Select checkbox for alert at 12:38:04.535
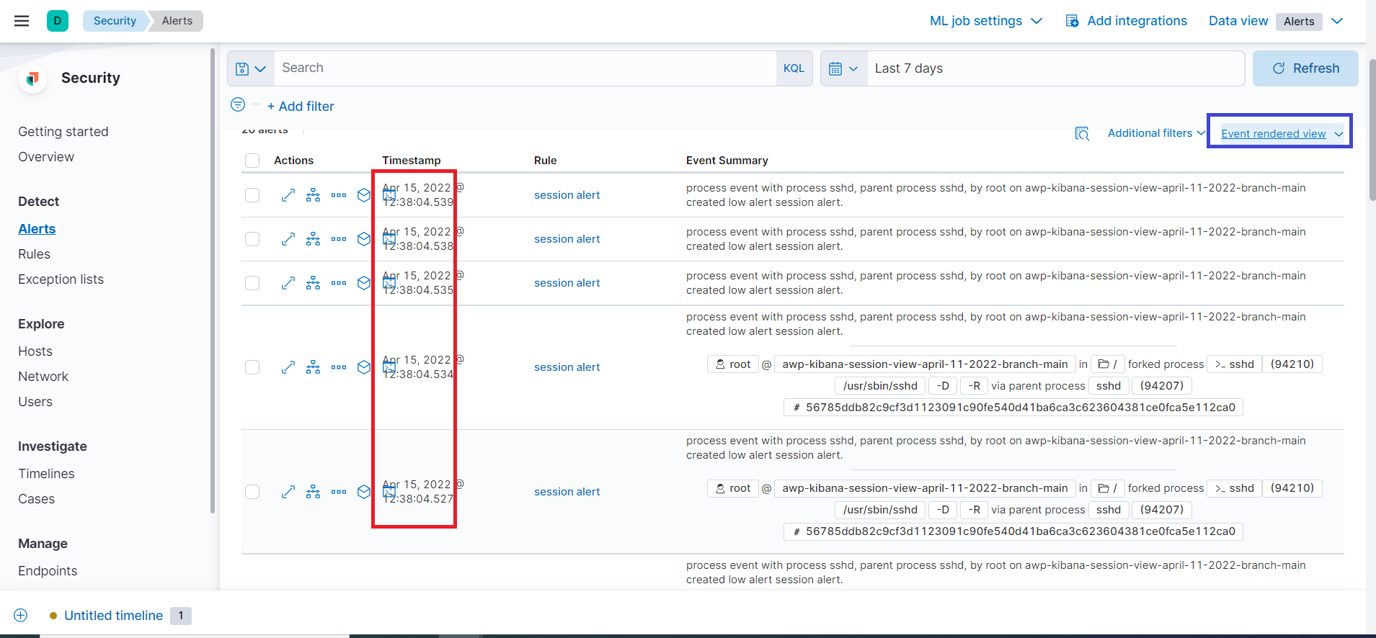Image resolution: width=1376 pixels, height=638 pixels. (252, 283)
